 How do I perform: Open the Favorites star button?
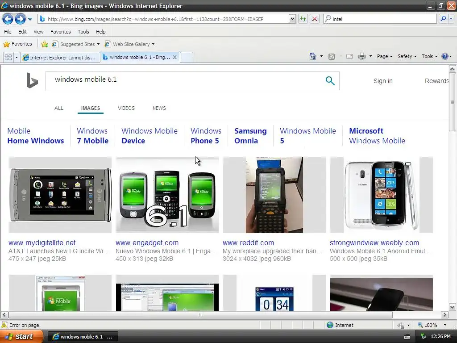pos(18,44)
